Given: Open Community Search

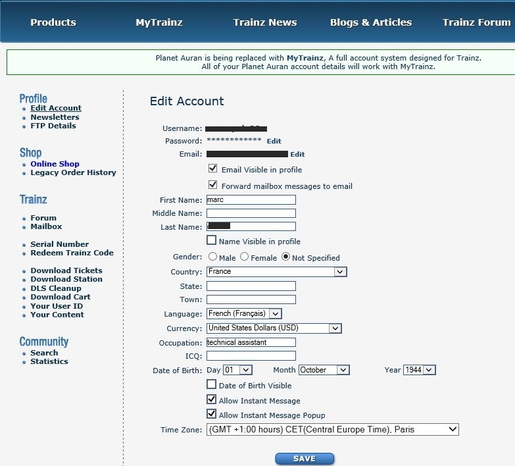Looking at the screenshot, I should pos(44,353).
